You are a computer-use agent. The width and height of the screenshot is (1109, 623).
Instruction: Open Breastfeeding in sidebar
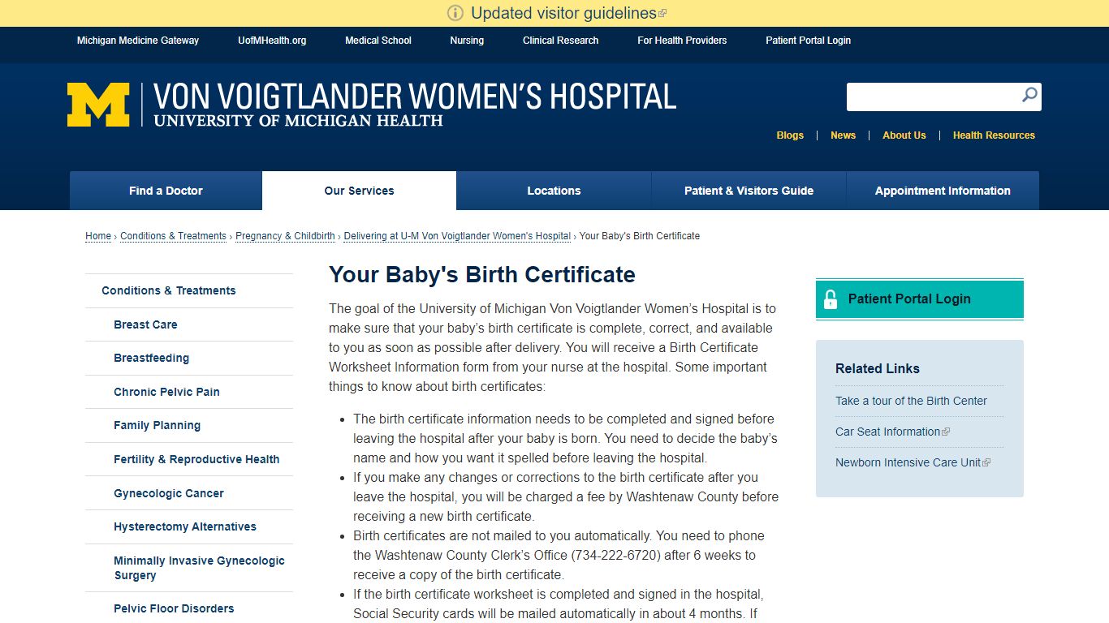(x=151, y=358)
